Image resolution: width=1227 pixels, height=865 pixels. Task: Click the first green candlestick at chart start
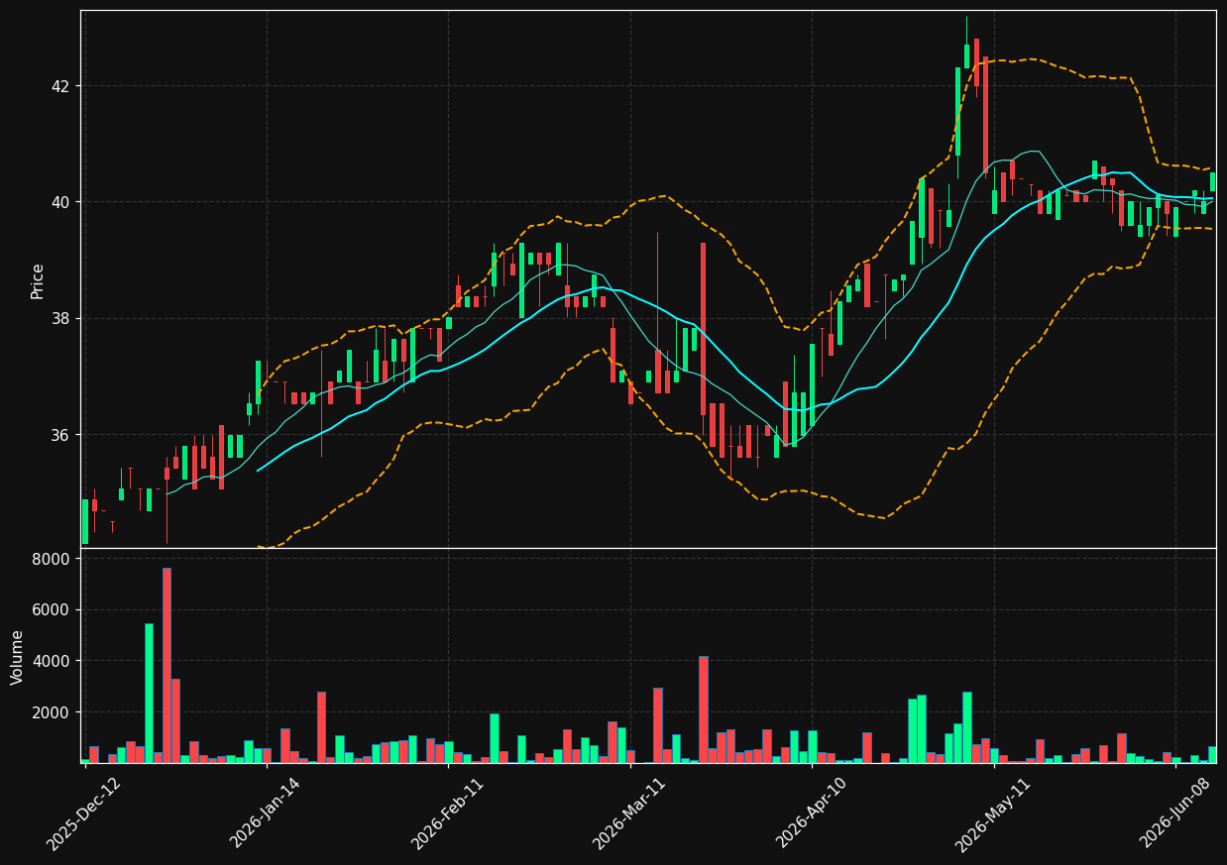pyautogui.click(x=85, y=521)
